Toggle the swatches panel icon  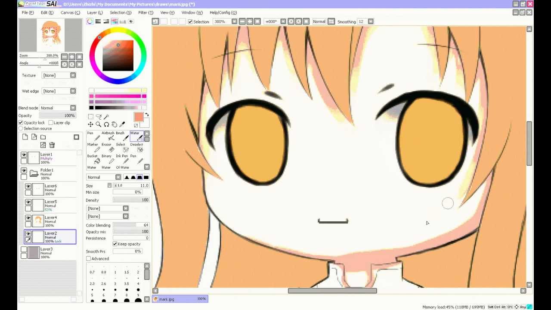(123, 22)
